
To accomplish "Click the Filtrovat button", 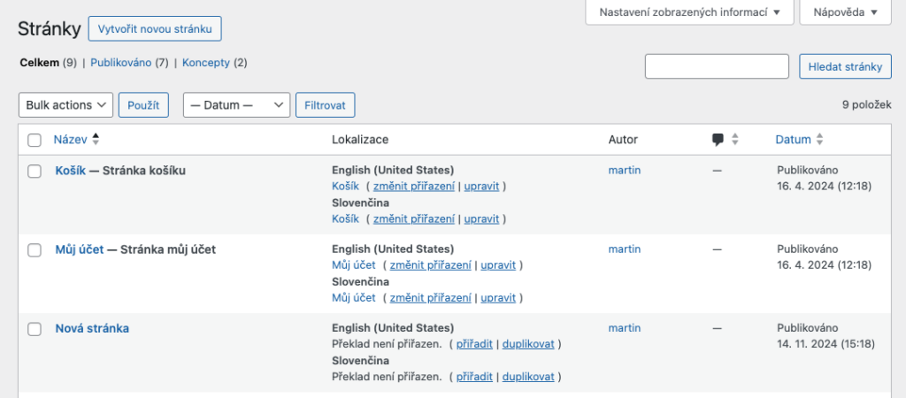I will click(x=326, y=105).
